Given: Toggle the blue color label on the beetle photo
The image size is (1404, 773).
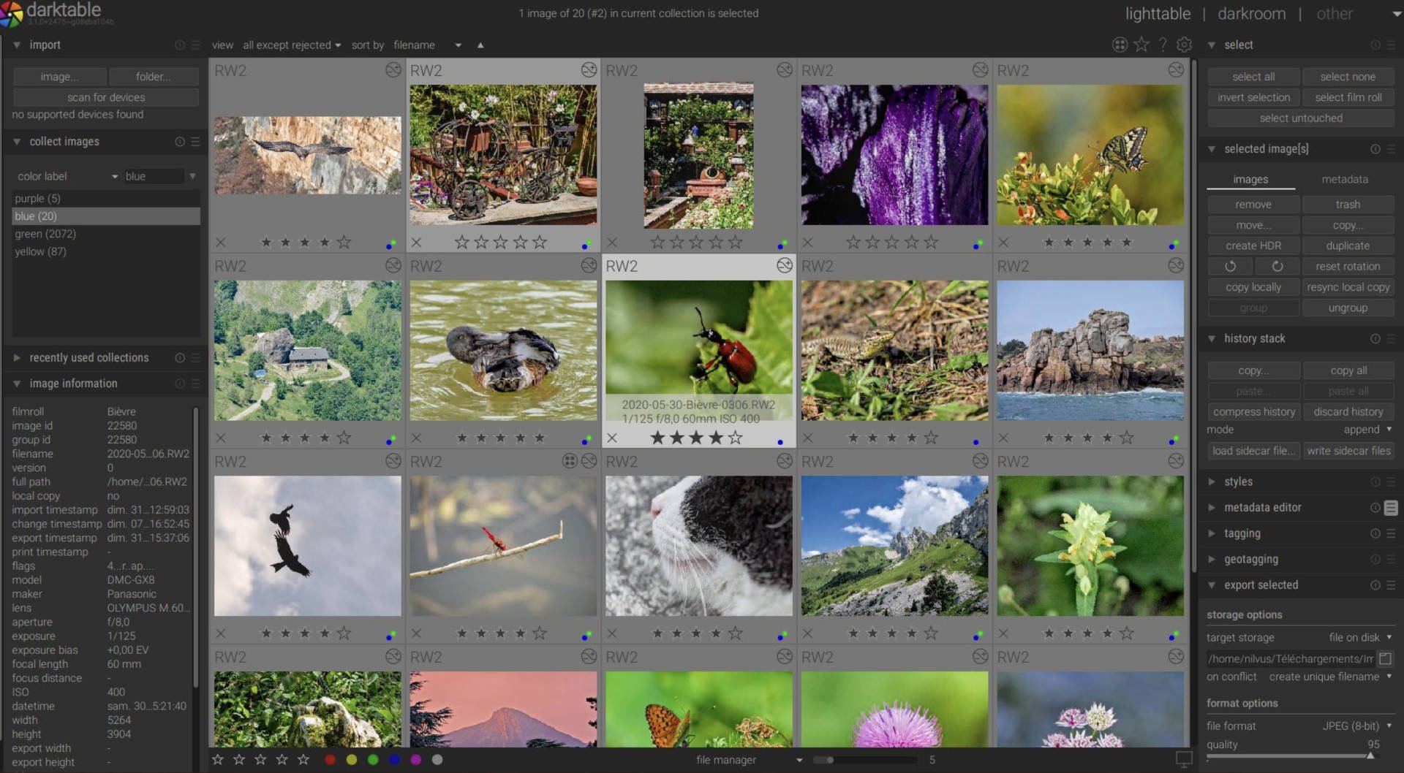Looking at the screenshot, I should click(x=780, y=441).
